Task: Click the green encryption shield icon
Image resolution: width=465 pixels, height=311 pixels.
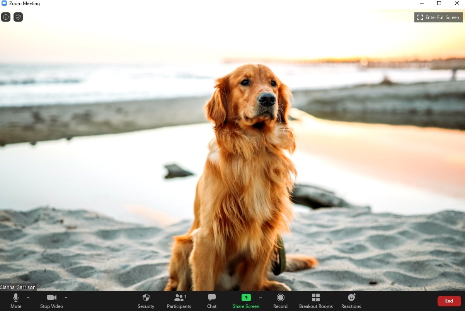Action: 18,17
